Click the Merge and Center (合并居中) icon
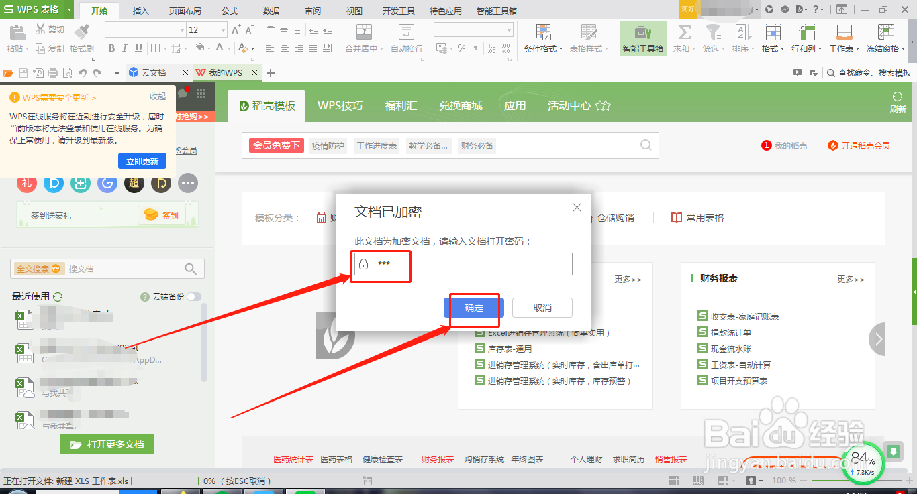 click(x=364, y=33)
